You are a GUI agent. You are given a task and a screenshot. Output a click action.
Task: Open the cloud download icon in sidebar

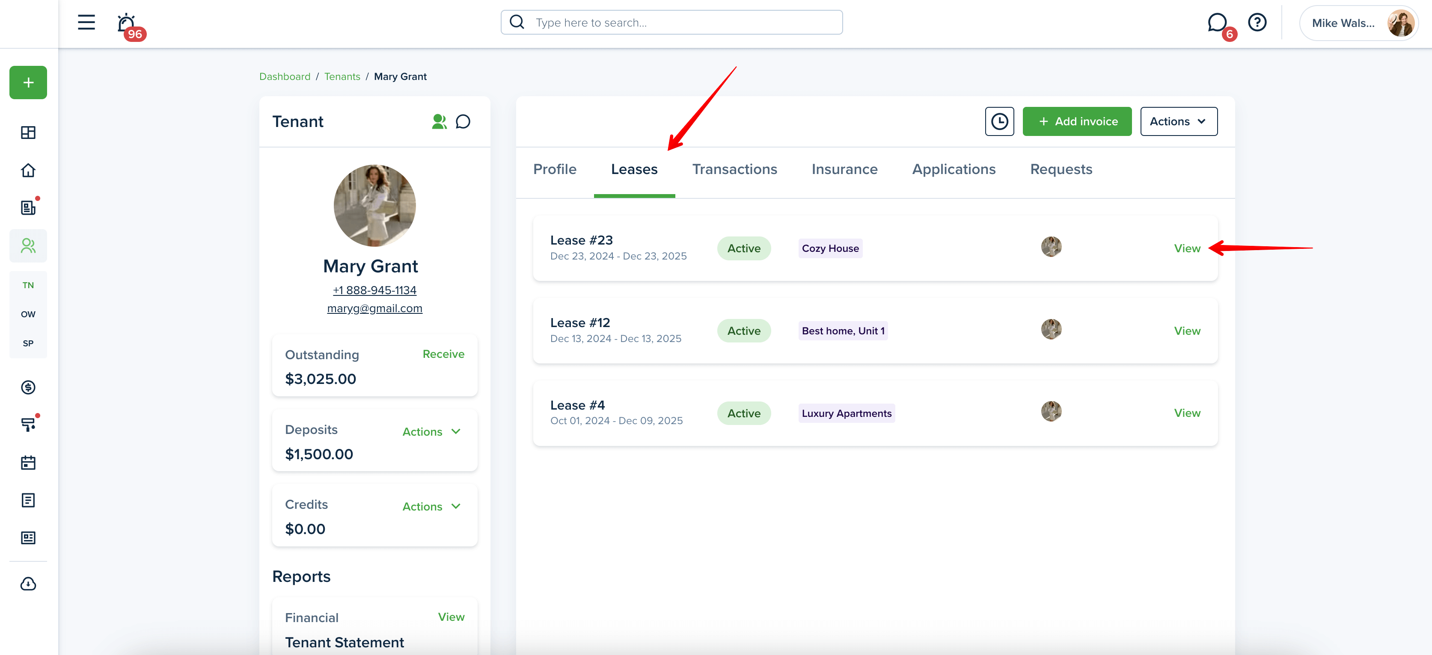28,584
